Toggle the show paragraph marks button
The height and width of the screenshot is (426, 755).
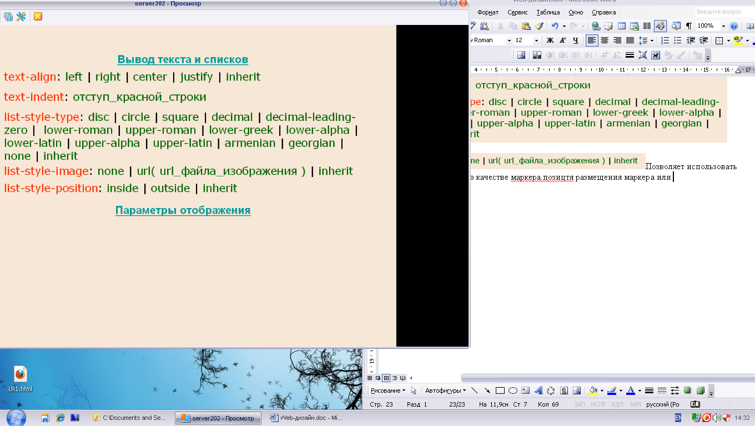689,26
